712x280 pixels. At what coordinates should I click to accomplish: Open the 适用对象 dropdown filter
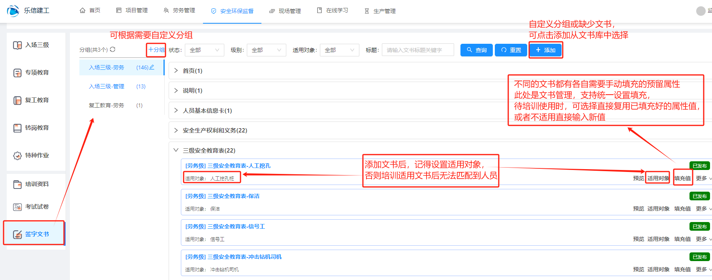click(x=339, y=50)
